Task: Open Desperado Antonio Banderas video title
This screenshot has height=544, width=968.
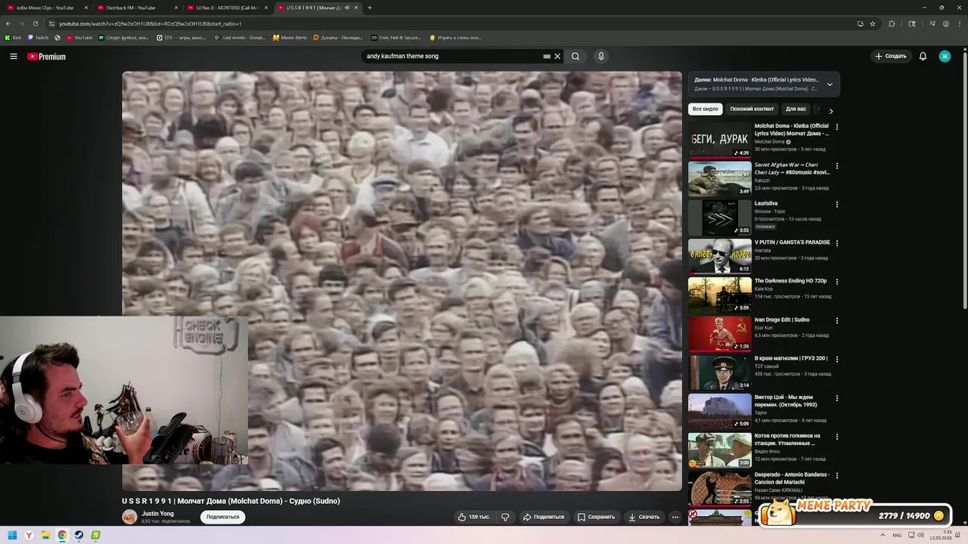Action: coord(792,478)
